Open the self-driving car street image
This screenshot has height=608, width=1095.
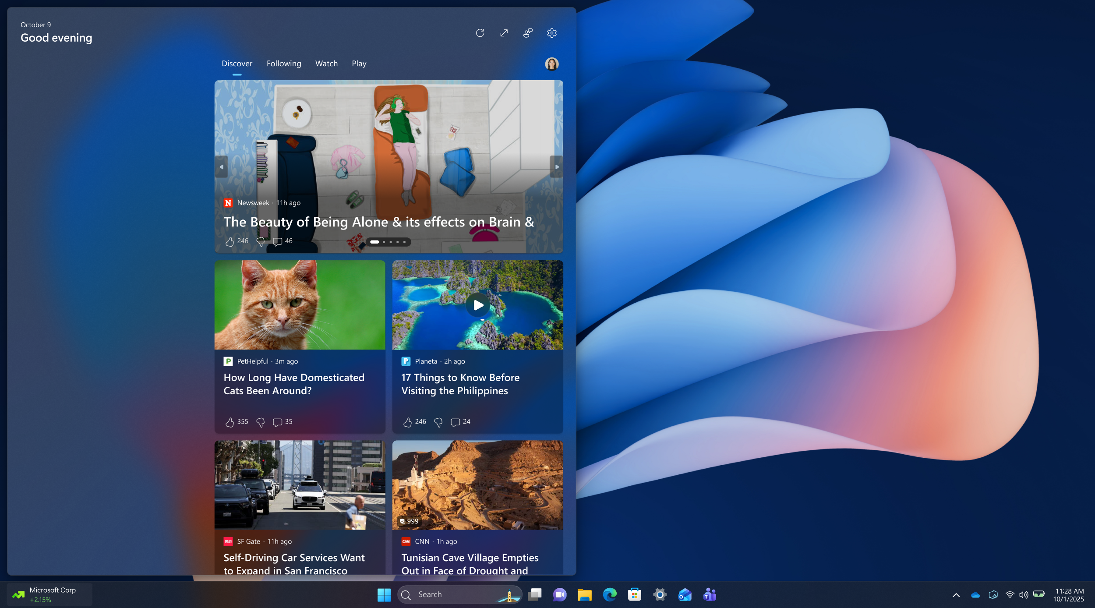pos(300,485)
